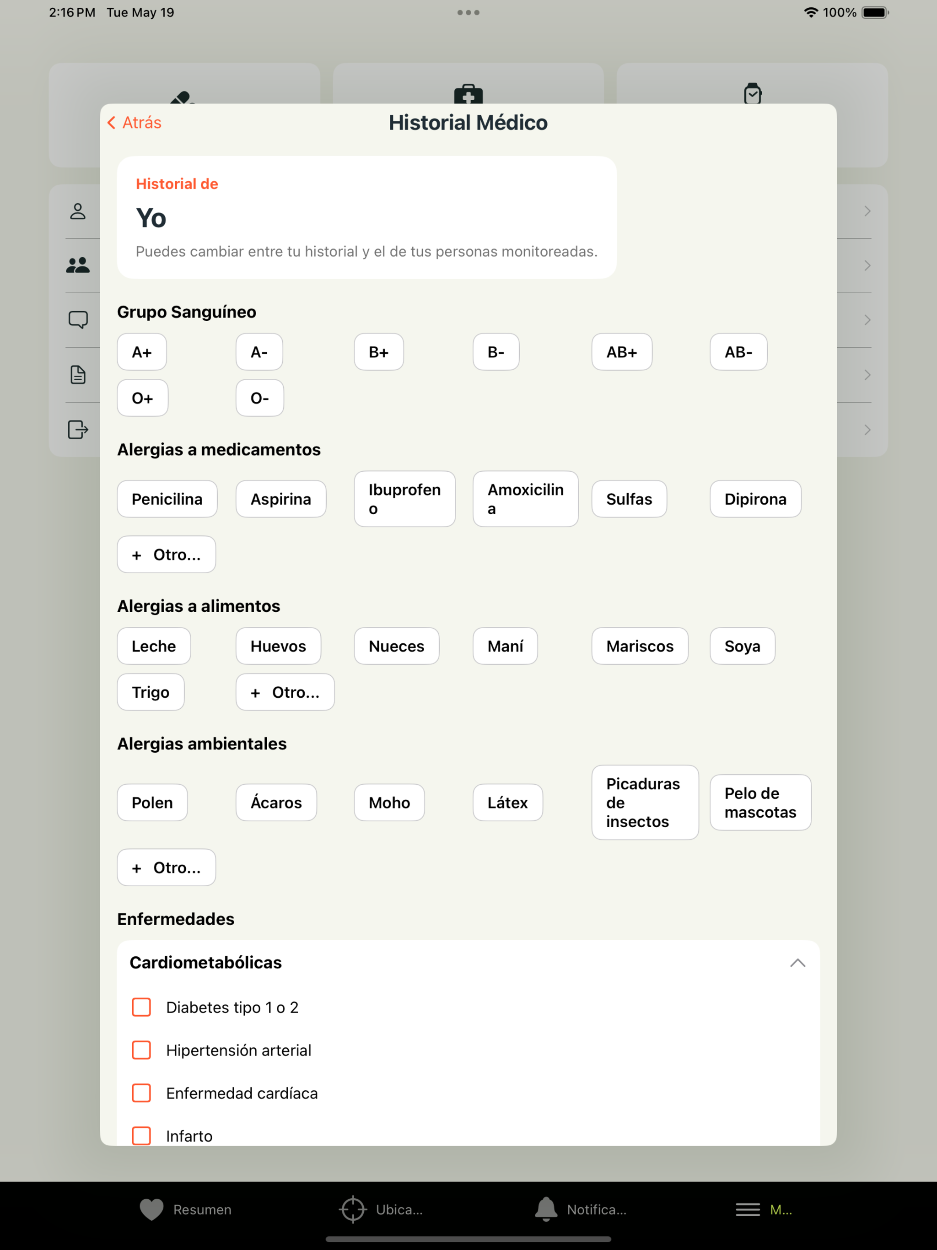Toggle Moho environmental allergy
The image size is (937, 1250).
(x=389, y=803)
